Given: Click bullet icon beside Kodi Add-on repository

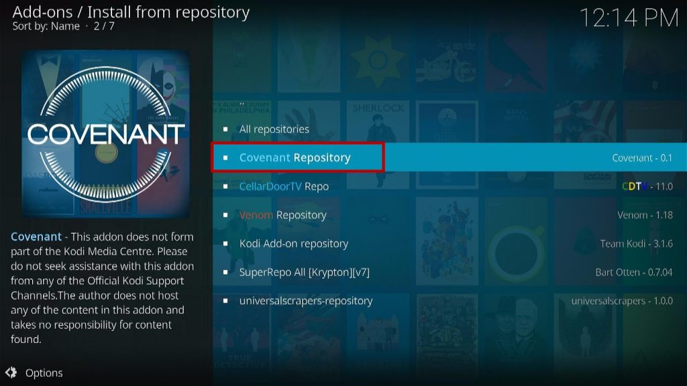Looking at the screenshot, I should point(225,243).
